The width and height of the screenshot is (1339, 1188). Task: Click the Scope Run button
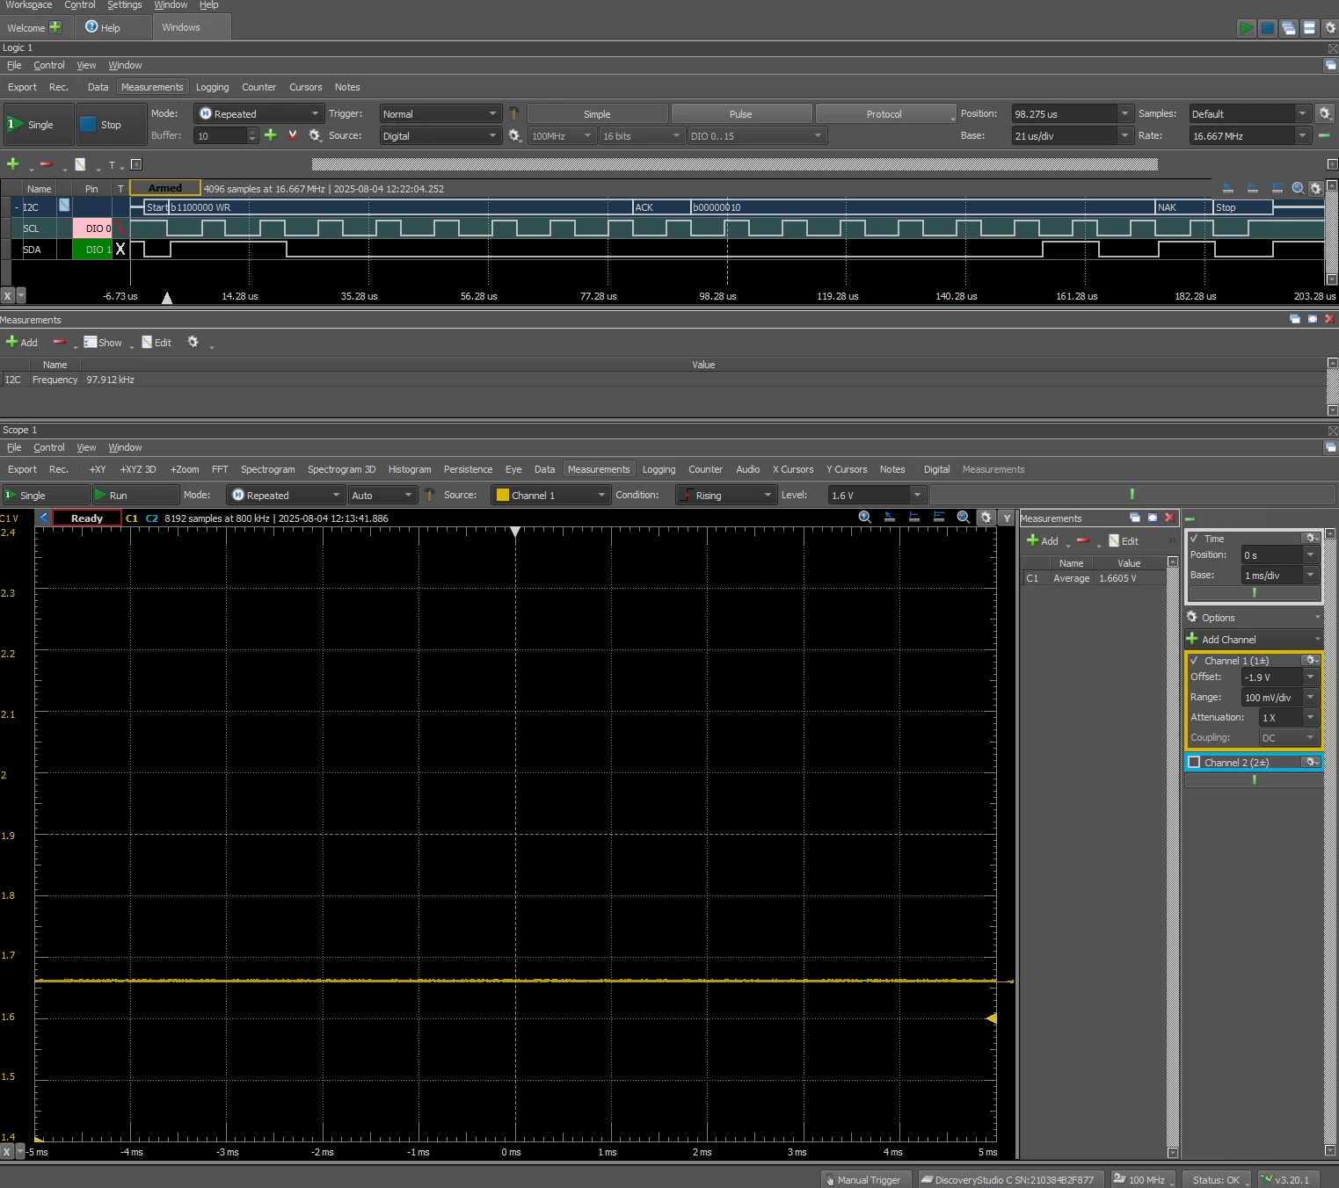135,495
